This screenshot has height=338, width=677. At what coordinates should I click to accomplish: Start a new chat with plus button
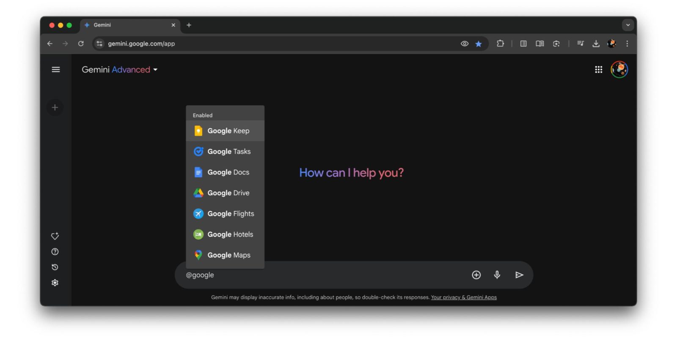click(55, 108)
